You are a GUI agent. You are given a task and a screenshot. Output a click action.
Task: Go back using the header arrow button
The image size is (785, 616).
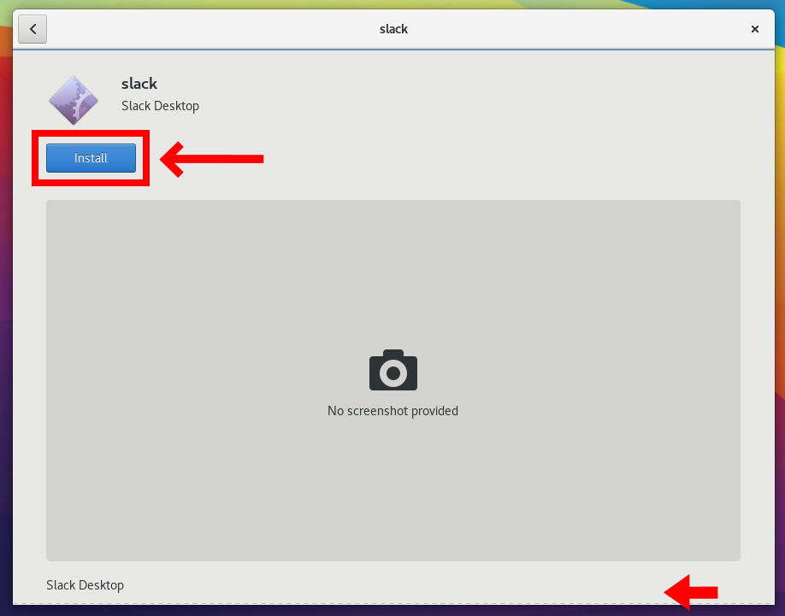click(32, 29)
